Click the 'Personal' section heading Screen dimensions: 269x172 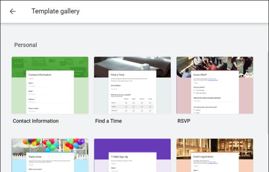25,45
